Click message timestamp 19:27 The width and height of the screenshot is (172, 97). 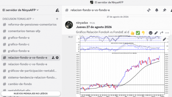point(70,37)
